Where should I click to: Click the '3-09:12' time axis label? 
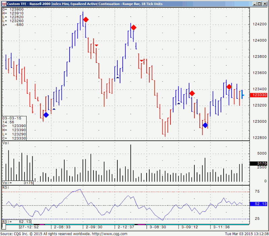click(190, 227)
